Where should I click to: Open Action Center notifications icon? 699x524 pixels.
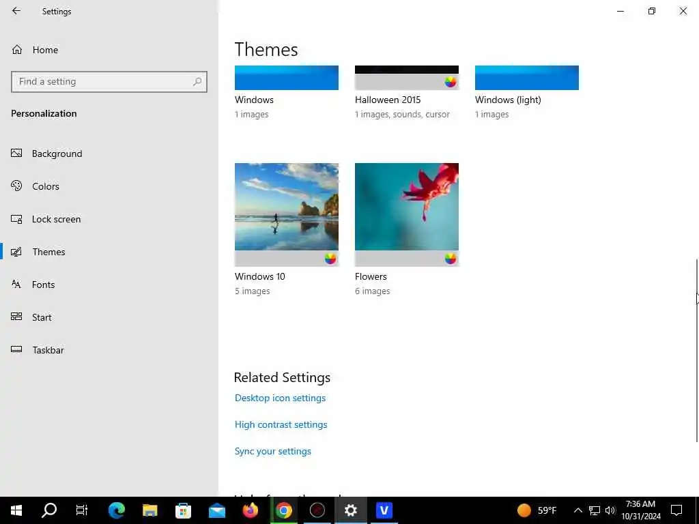click(x=676, y=510)
